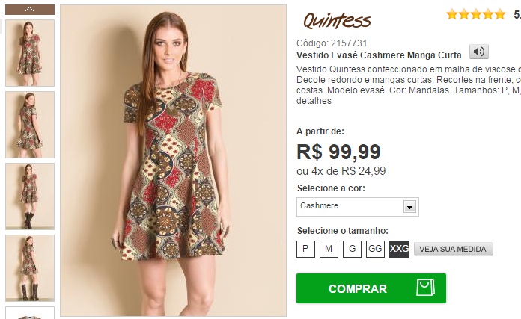Screen dimensions: 521x319
Task: Click the audio speaker icon beside the product title
Action: (479, 52)
